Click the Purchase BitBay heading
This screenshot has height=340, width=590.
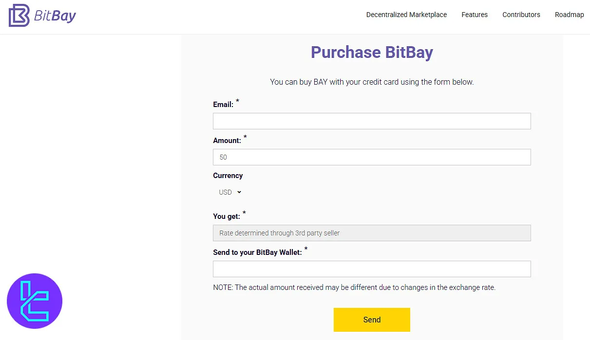pyautogui.click(x=372, y=52)
